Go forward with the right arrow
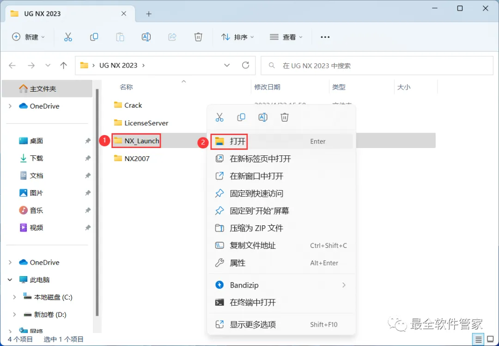Image resolution: width=499 pixels, height=346 pixels. tap(31, 65)
